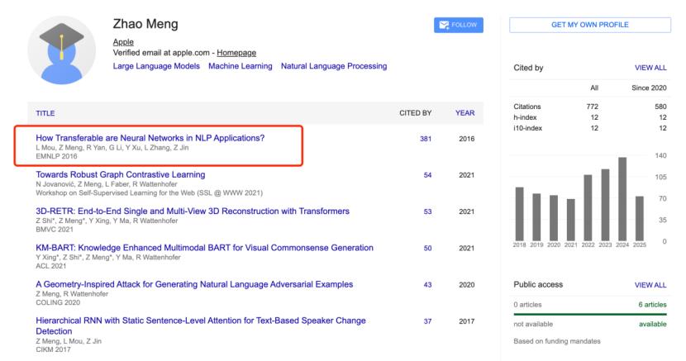
Task: Click Based on funding mandates text
Action: coord(557,341)
